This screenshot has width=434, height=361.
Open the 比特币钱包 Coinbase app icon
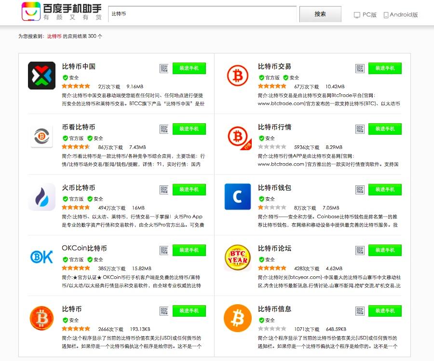point(237,197)
